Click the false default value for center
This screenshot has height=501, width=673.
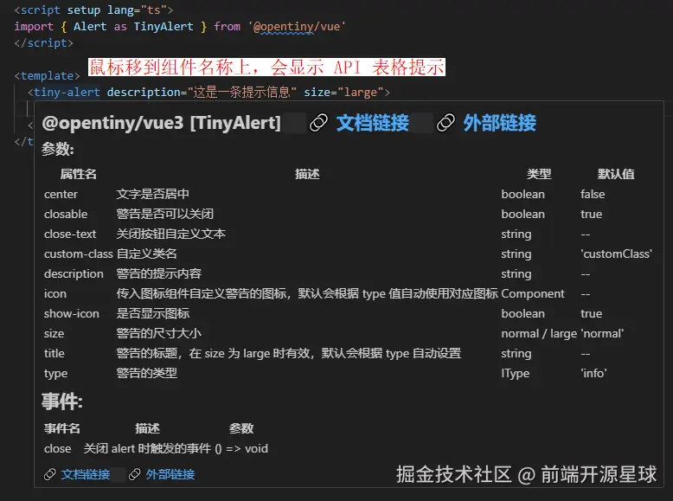coord(593,194)
